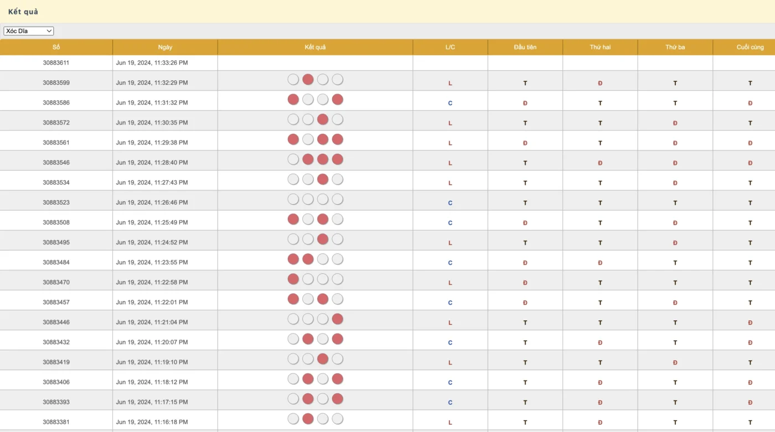
Task: Click the red coin in row 30883470
Action: (x=293, y=279)
